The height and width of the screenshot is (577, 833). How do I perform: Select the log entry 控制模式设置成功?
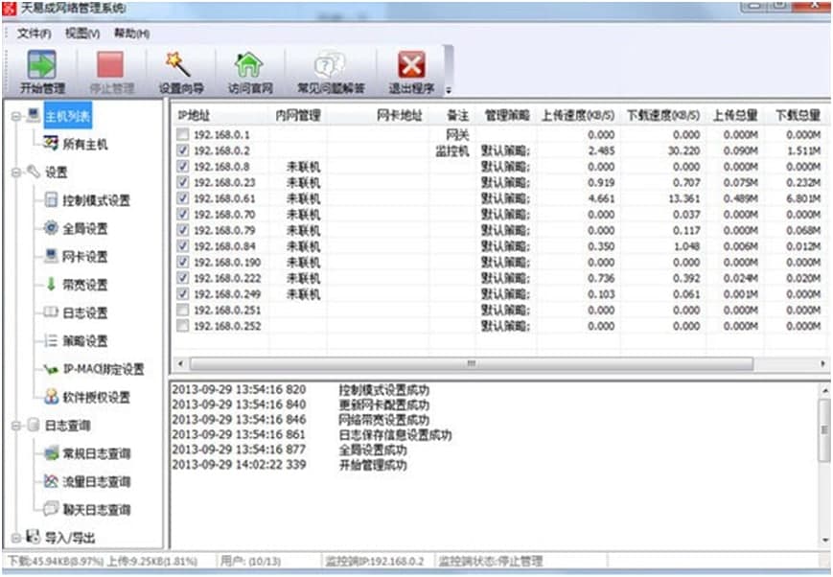pos(383,390)
